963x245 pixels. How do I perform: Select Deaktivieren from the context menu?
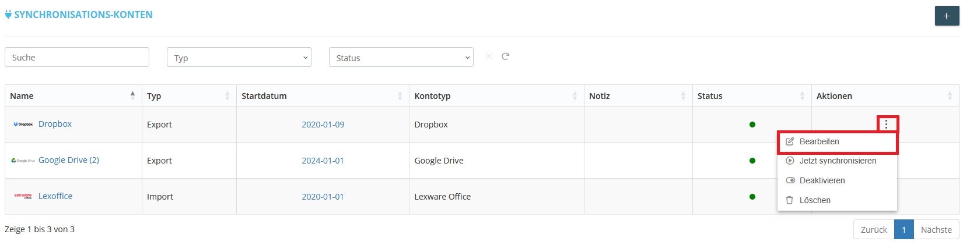[837, 180]
